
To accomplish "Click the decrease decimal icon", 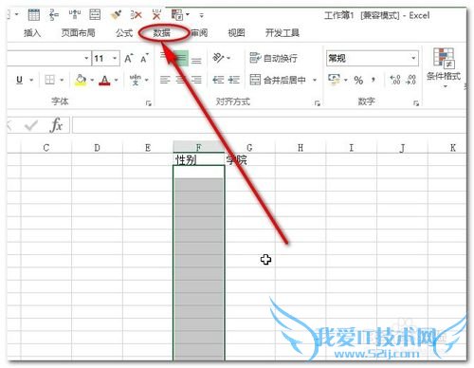I will [x=410, y=80].
